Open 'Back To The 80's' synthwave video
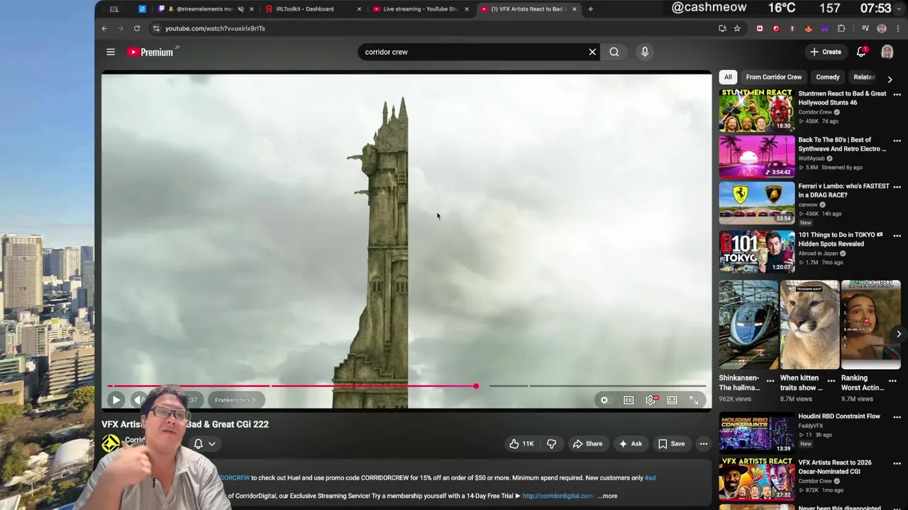The width and height of the screenshot is (908, 510). [842, 144]
